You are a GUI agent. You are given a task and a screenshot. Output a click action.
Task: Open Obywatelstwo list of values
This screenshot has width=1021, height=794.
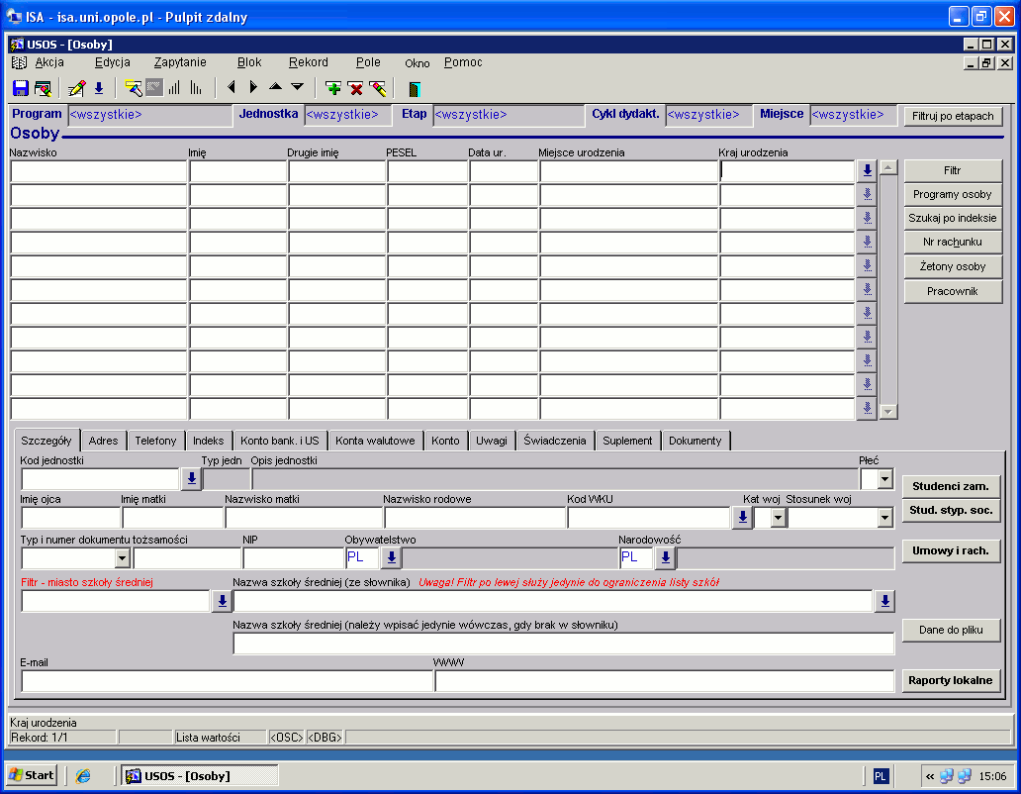[392, 557]
